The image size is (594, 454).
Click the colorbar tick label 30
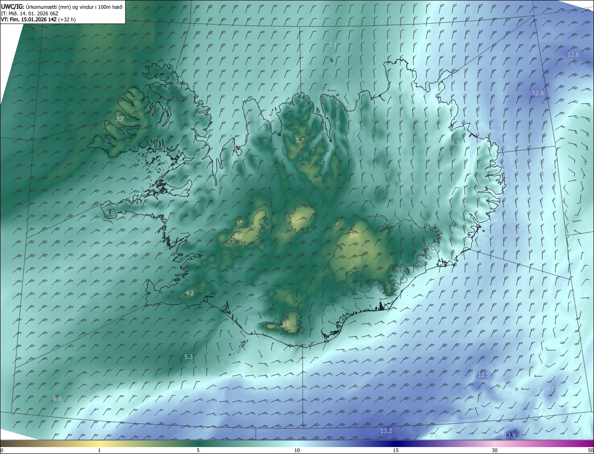point(495,450)
